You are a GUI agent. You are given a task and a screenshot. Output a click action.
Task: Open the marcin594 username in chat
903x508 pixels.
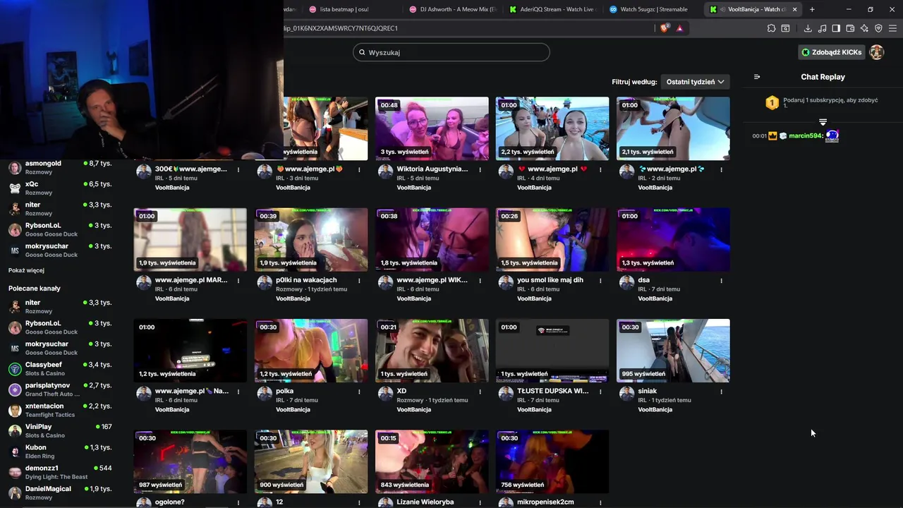click(806, 135)
